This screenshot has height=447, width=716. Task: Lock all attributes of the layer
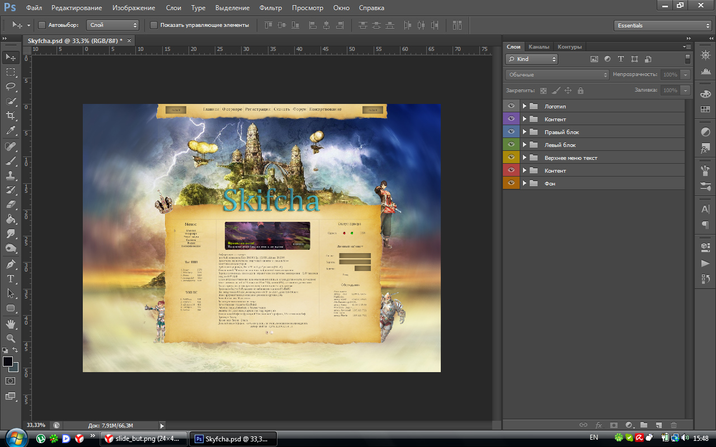(580, 91)
